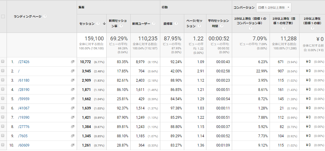Click the root "/" landing page link
325x151 pixels.
tap(19, 71)
